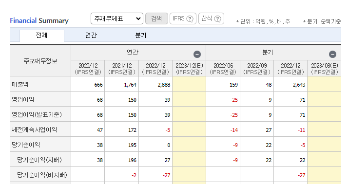Click the 2023/03(E) quarterly column header
The width and height of the screenshot is (348, 184).
[324, 69]
